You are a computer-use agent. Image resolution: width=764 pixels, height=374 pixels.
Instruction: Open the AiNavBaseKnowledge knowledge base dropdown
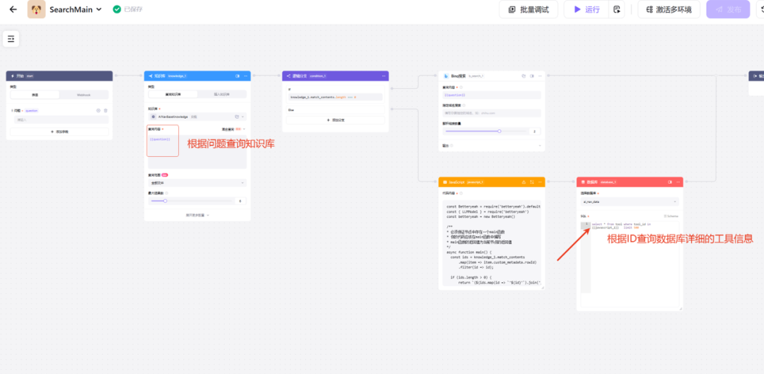tap(197, 117)
